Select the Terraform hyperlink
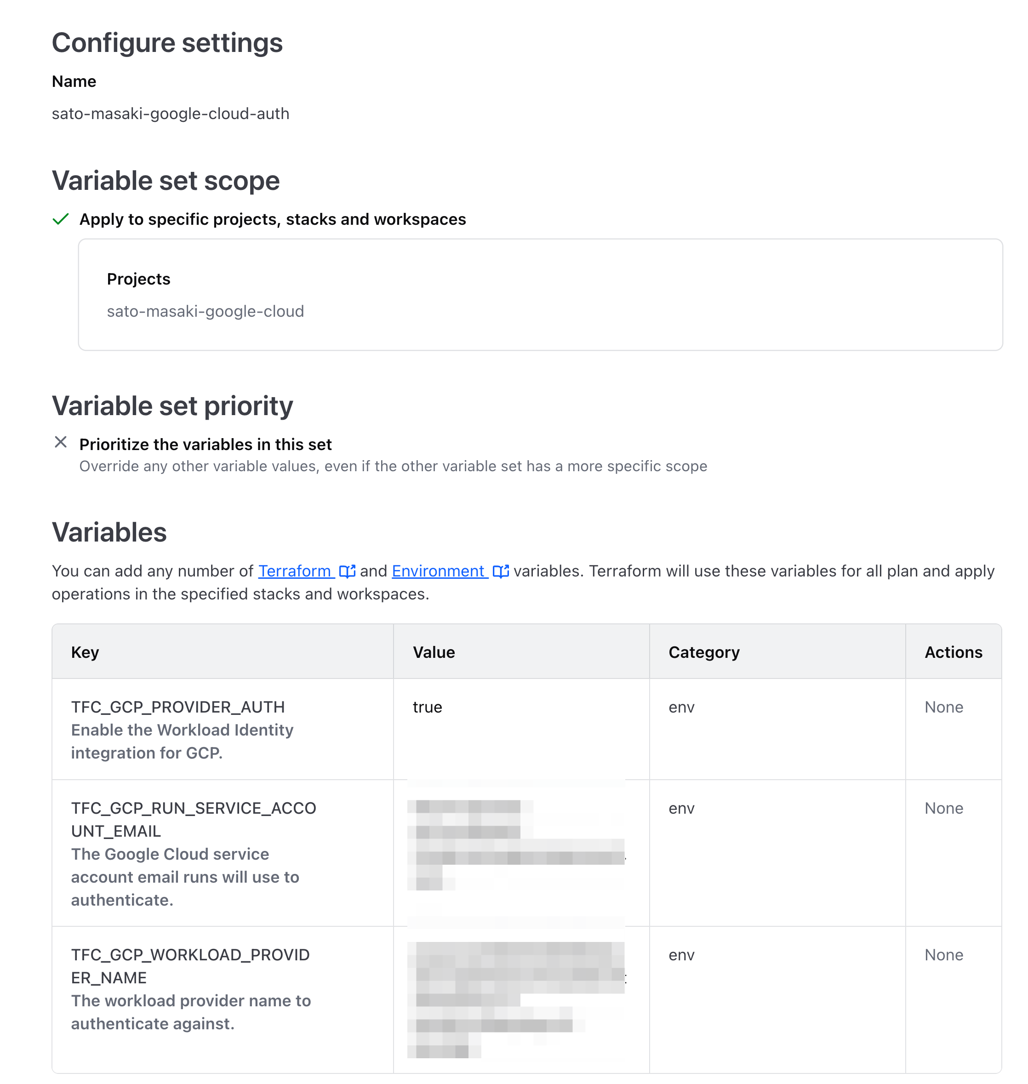Screen dimensions: 1028x1084 pyautogui.click(x=296, y=571)
